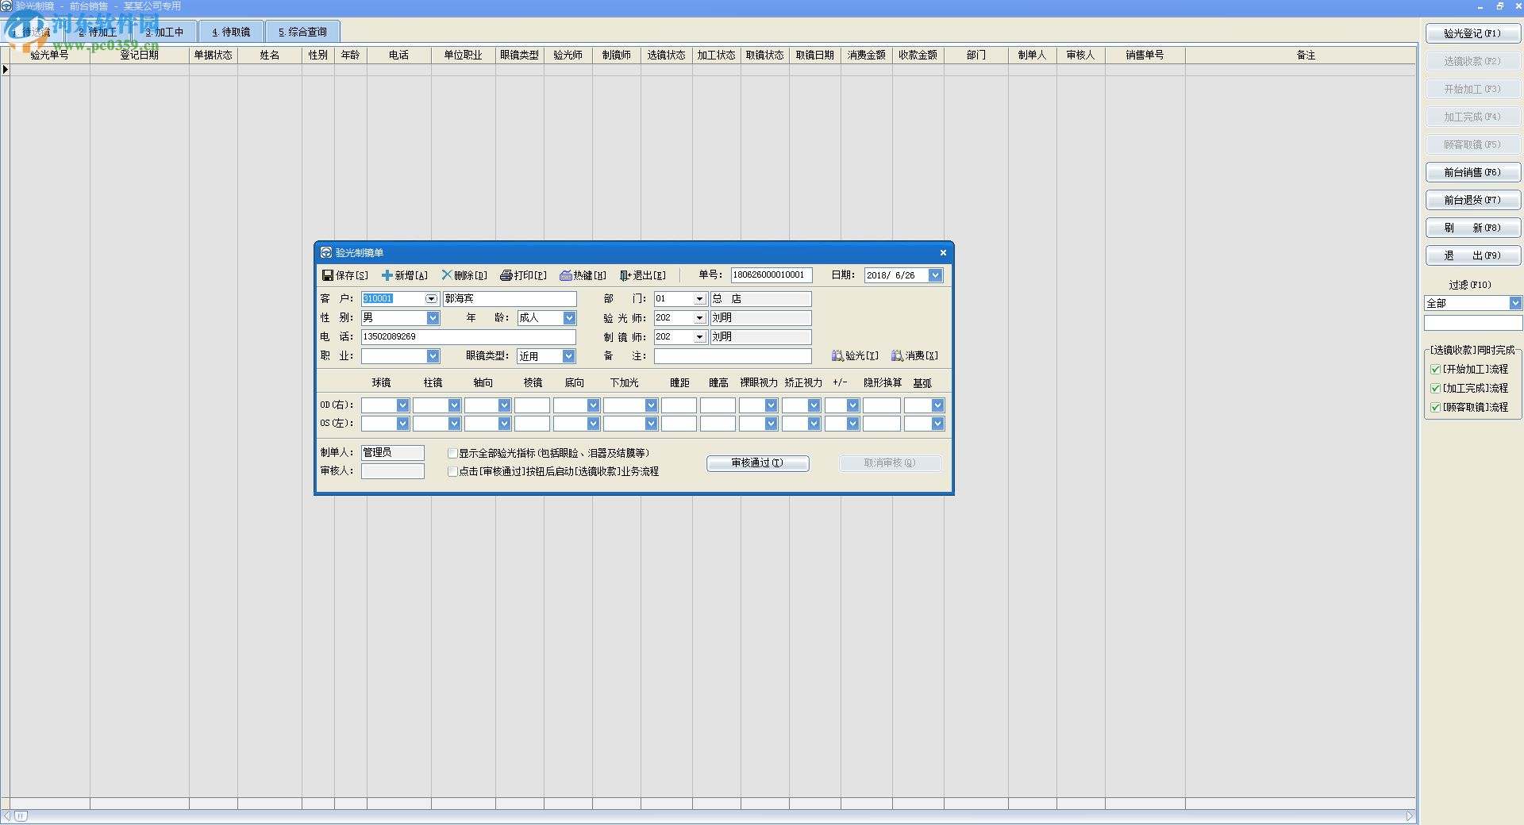The height and width of the screenshot is (825, 1524).
Task: Click the 审核通过 approve button
Action: tap(757, 463)
